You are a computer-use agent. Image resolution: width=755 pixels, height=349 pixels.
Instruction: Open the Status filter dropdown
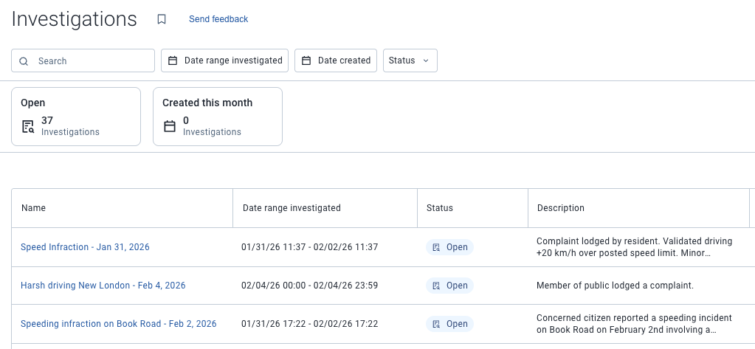[410, 61]
